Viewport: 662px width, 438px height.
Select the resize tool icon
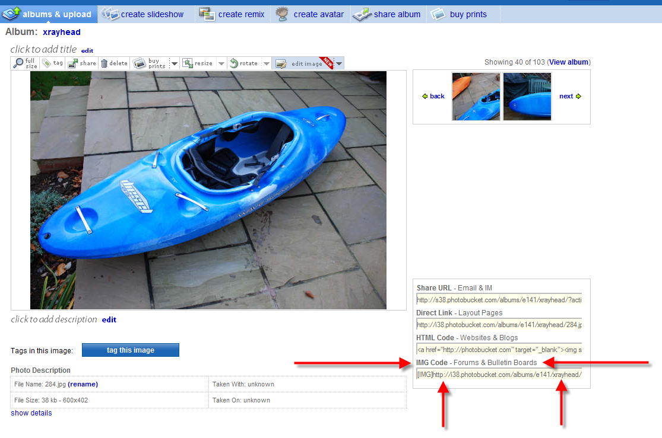(188, 63)
